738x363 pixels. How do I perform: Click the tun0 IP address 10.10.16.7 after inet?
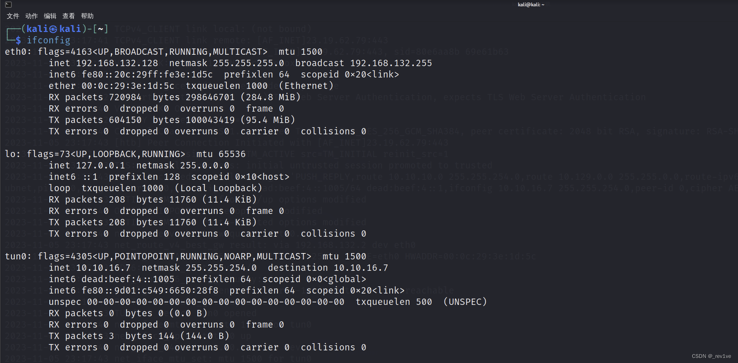[x=103, y=268]
